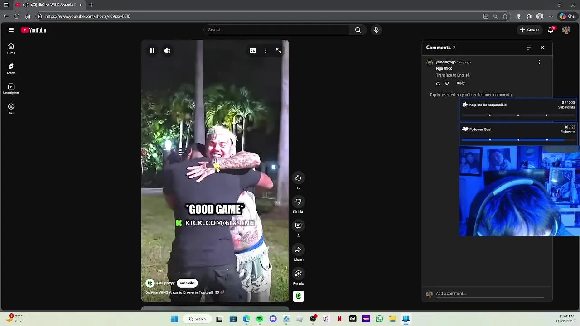
Task: Open Discord from the taskbar
Action: click(x=273, y=319)
